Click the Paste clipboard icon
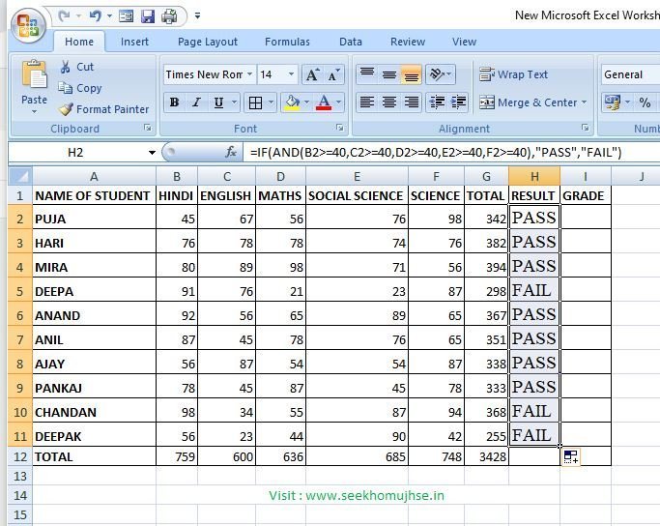 pyautogui.click(x=35, y=81)
